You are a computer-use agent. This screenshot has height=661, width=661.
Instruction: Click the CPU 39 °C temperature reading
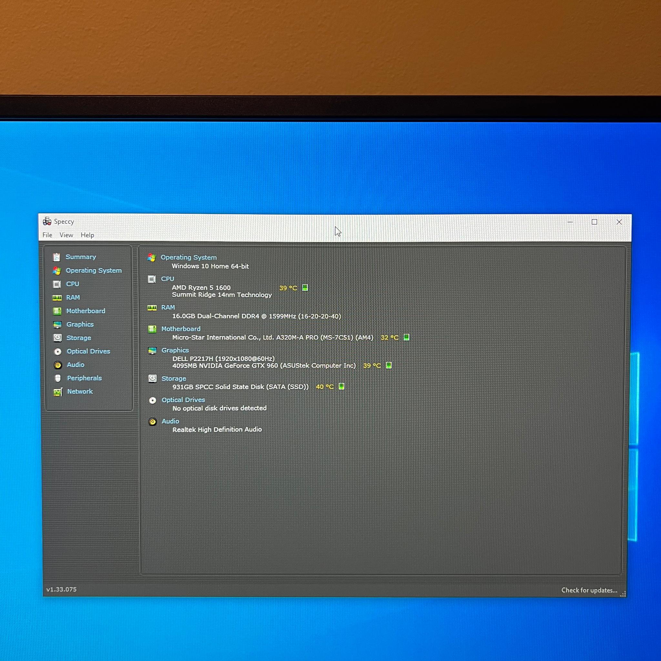288,288
